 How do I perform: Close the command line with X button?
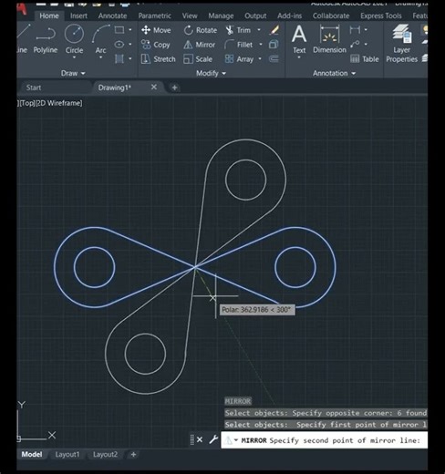click(x=200, y=439)
